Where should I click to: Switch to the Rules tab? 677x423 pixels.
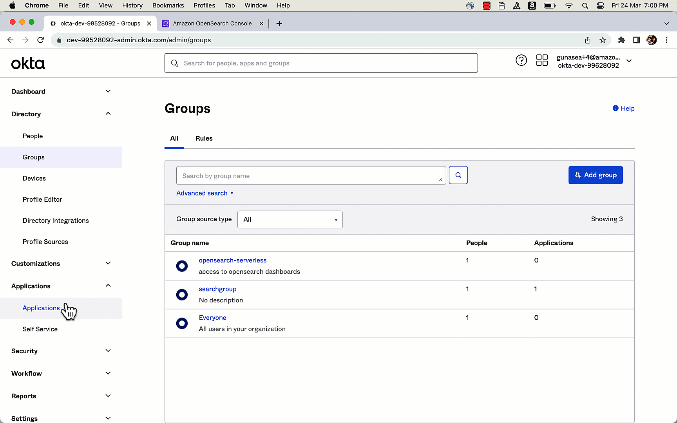(204, 138)
